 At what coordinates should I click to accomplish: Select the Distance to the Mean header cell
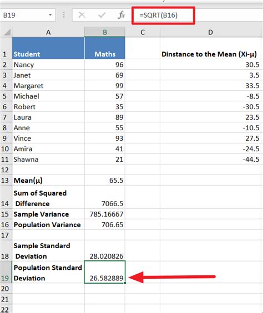click(x=210, y=48)
